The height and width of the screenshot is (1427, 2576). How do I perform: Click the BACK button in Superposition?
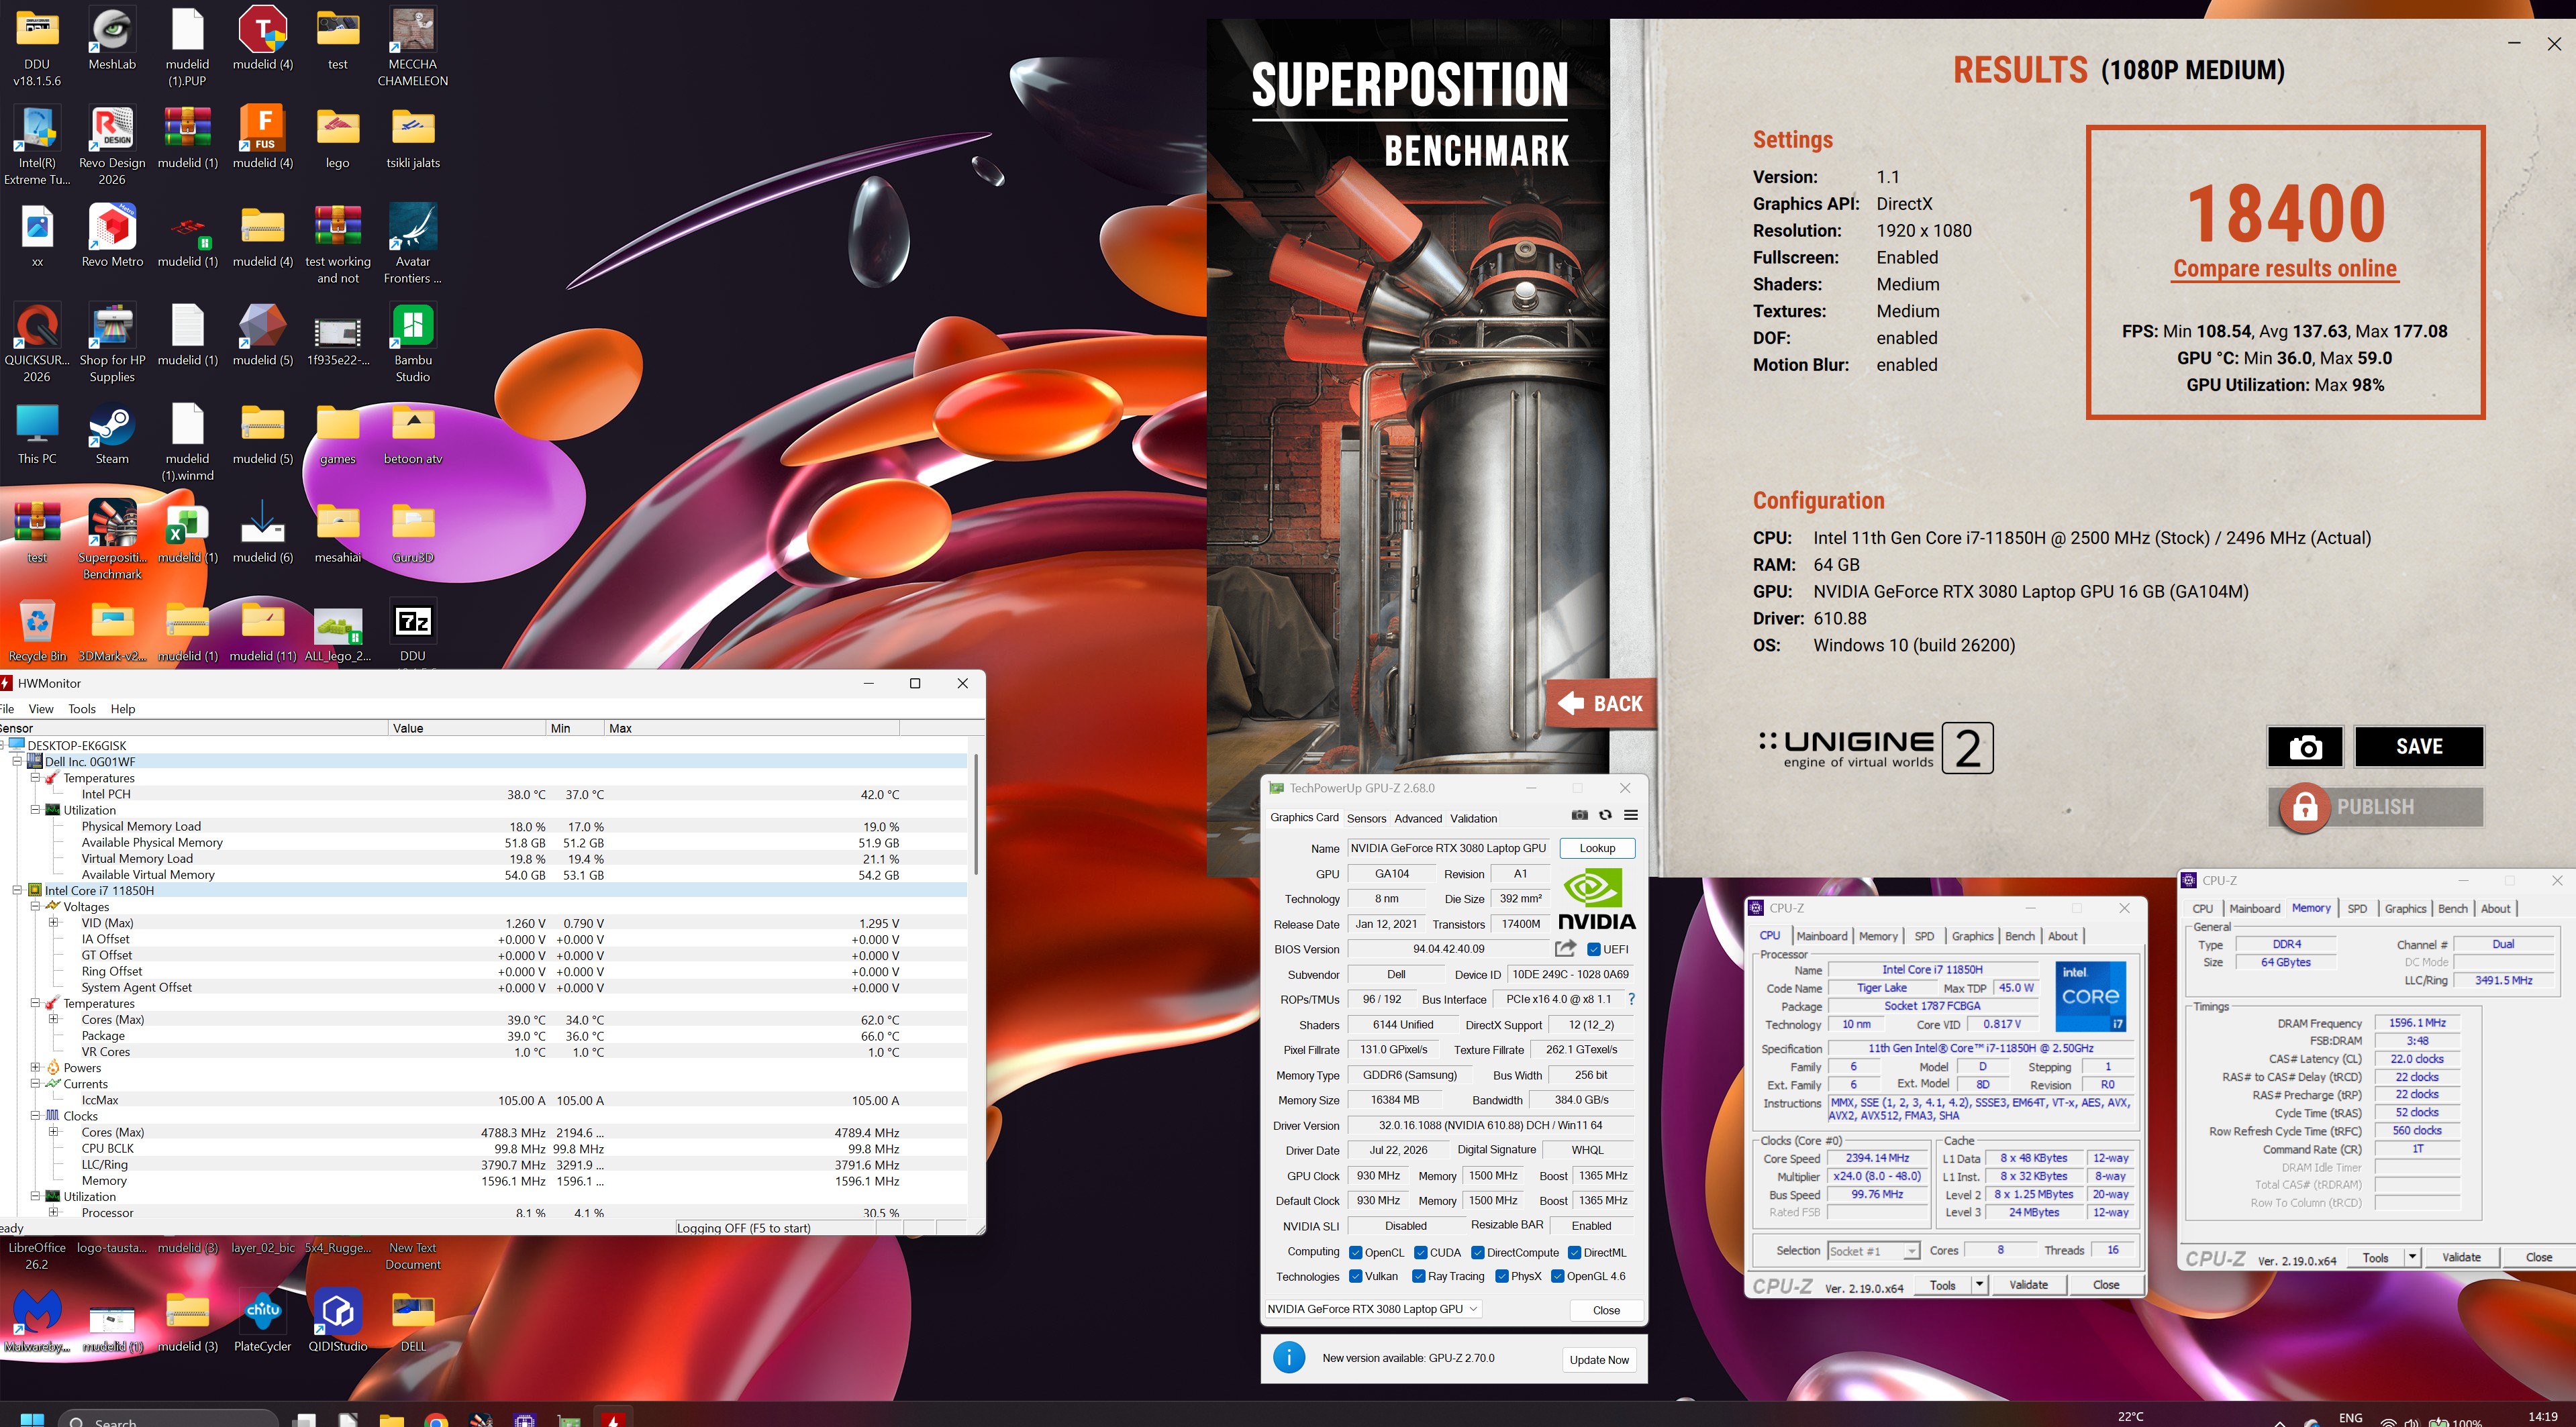[x=1601, y=704]
